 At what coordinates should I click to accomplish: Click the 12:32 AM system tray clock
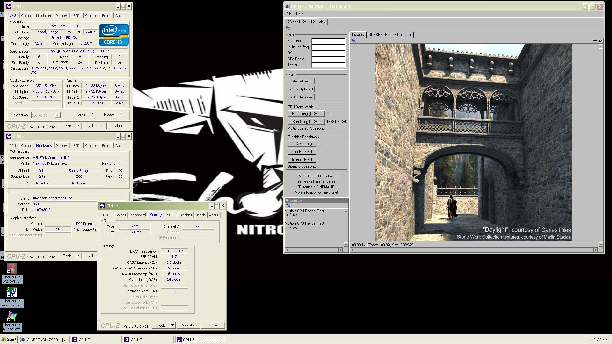click(599, 340)
